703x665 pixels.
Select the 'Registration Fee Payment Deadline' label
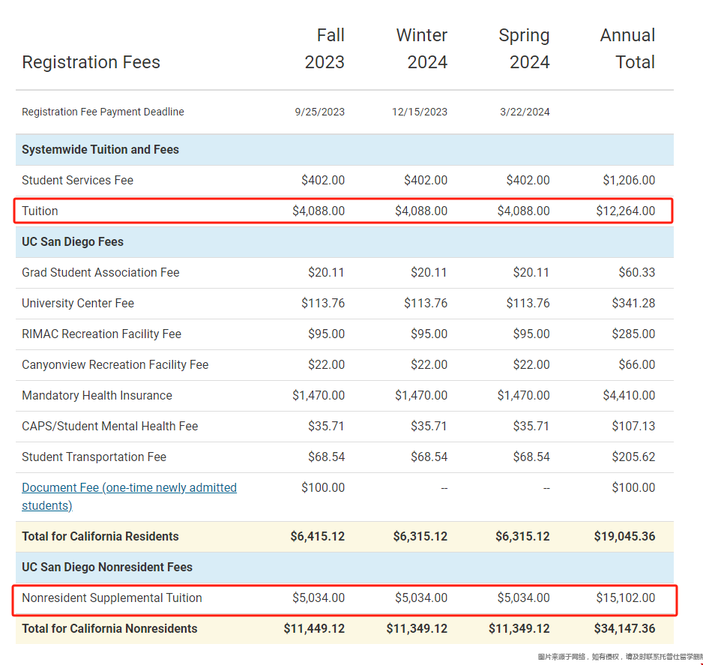pyautogui.click(x=103, y=112)
